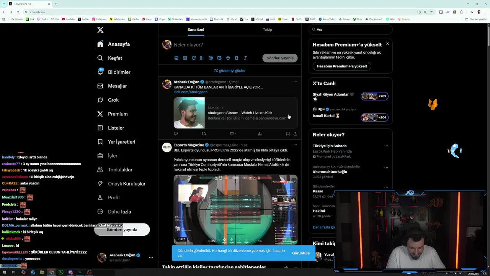This screenshot has height=276, width=490.
Task: View analytics of Ataberk Doğan's post
Action: click(260, 134)
